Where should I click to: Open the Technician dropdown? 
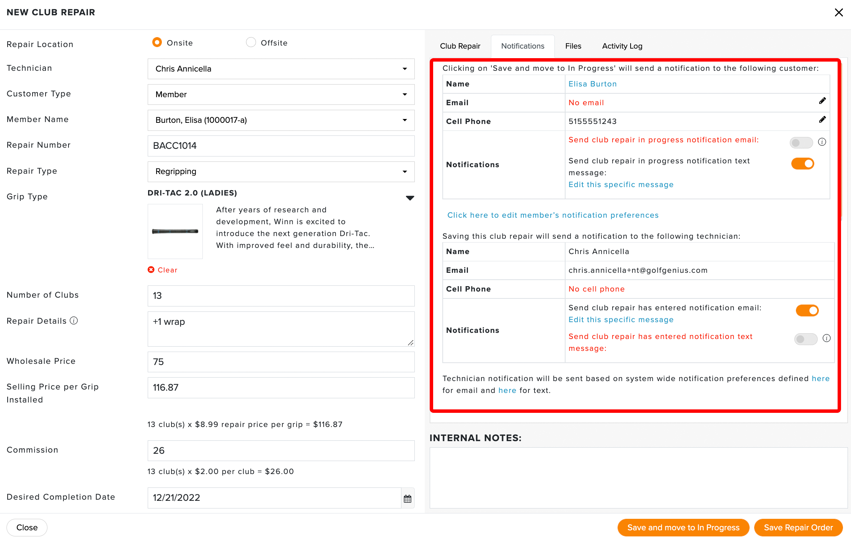coord(281,69)
